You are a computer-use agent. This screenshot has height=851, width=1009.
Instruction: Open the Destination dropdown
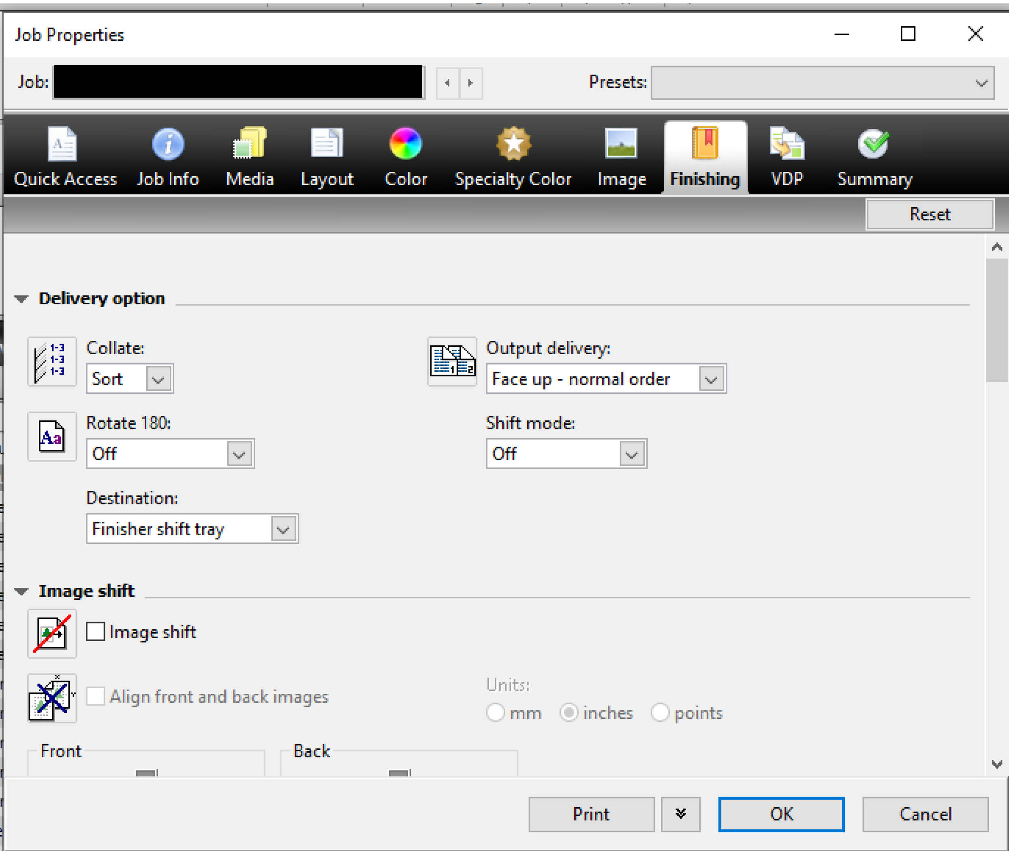[x=192, y=529]
